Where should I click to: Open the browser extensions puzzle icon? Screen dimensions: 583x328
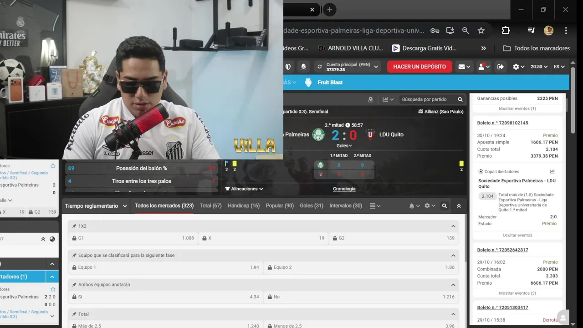pyautogui.click(x=506, y=31)
